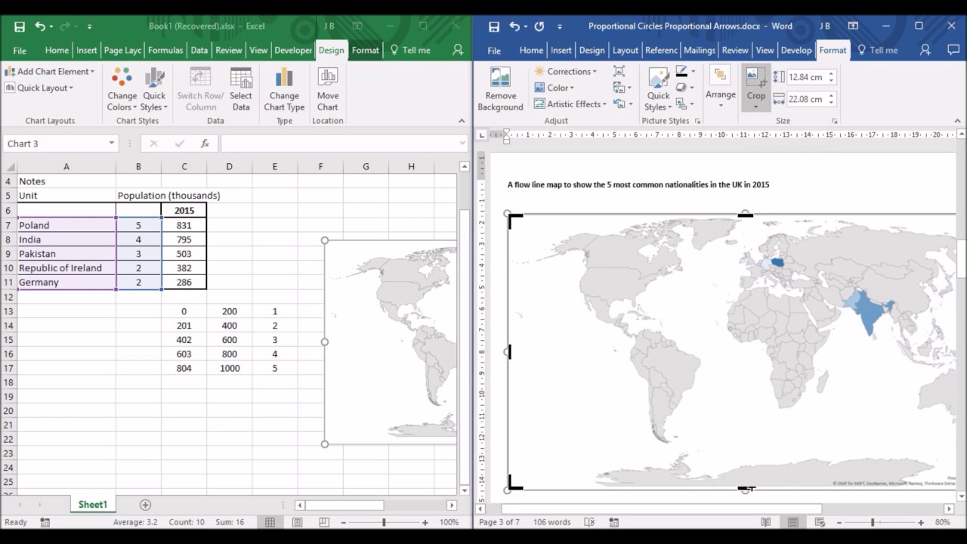The image size is (967, 544).
Task: Click Undo icon in Word quick access toolbar
Action: point(514,26)
